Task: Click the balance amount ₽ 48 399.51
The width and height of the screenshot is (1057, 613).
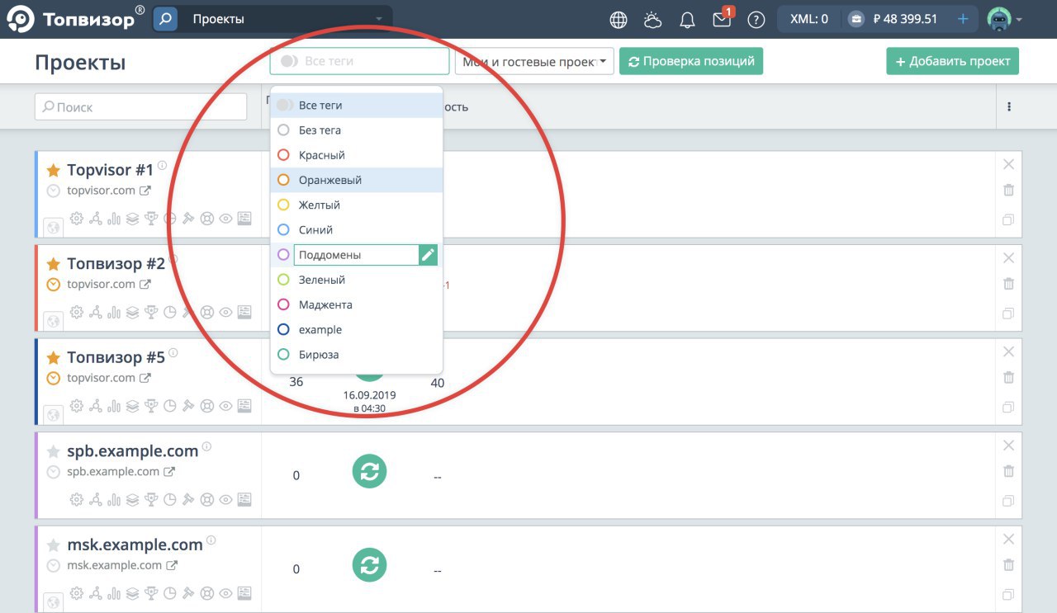Action: tap(905, 19)
